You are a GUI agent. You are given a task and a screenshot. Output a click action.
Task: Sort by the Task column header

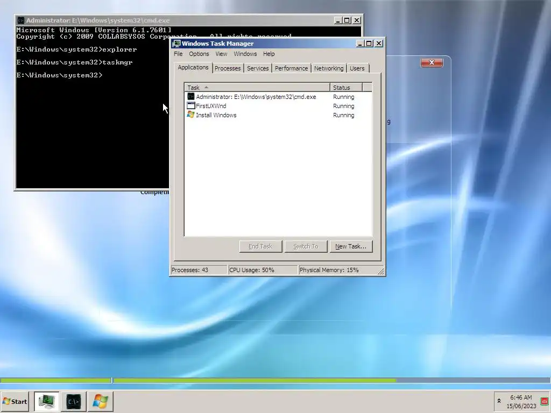coord(257,88)
